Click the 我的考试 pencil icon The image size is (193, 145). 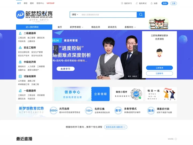(x=137, y=3)
